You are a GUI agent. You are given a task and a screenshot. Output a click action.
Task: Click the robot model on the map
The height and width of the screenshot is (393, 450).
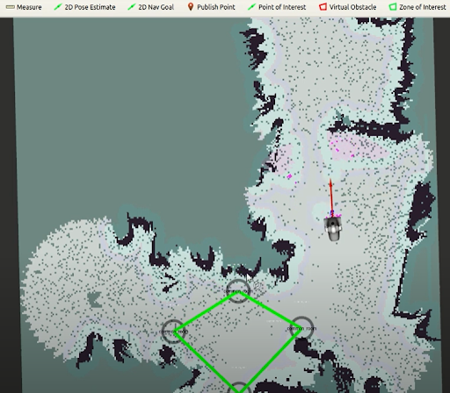333,229
